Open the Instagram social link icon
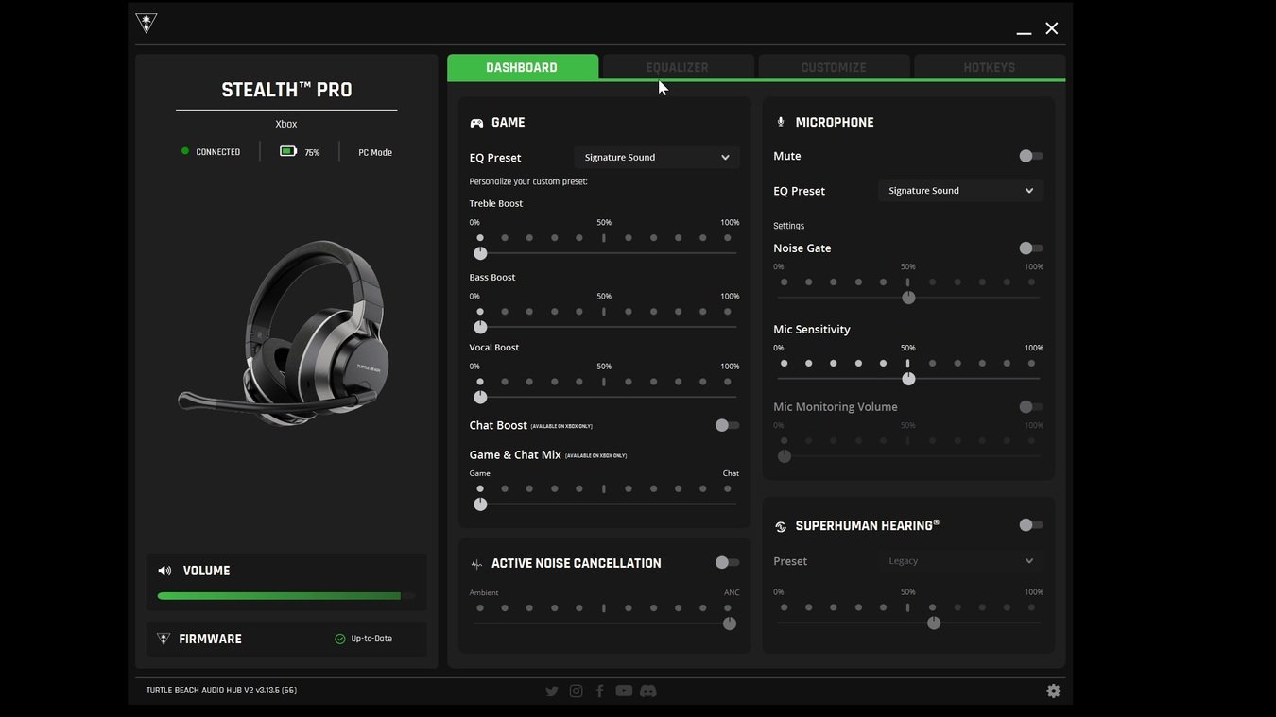Image resolution: width=1276 pixels, height=717 pixels. [x=576, y=691]
